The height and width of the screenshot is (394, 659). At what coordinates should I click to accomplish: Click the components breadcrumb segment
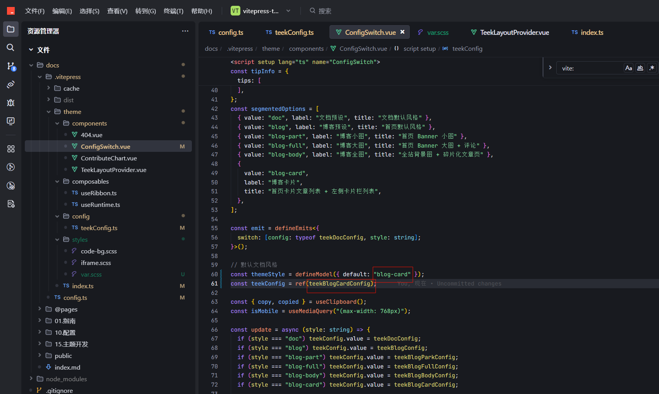pos(306,48)
